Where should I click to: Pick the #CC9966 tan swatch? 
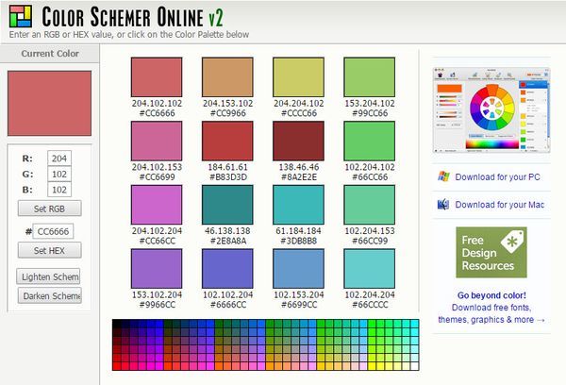tap(227, 77)
